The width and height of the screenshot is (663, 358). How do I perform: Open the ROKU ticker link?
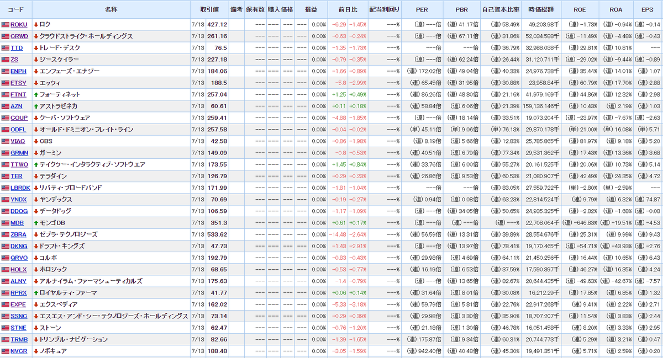coord(19,25)
